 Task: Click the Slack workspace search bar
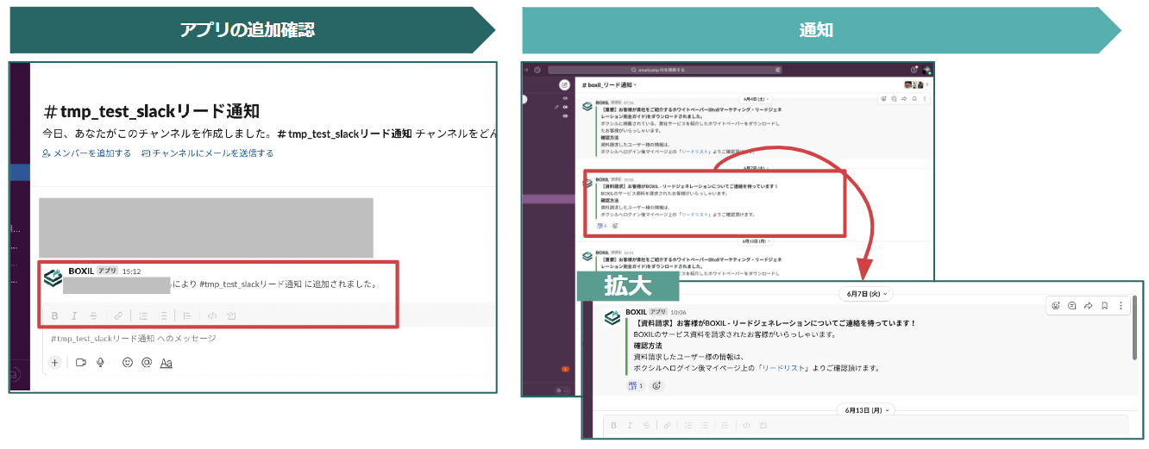(x=665, y=70)
